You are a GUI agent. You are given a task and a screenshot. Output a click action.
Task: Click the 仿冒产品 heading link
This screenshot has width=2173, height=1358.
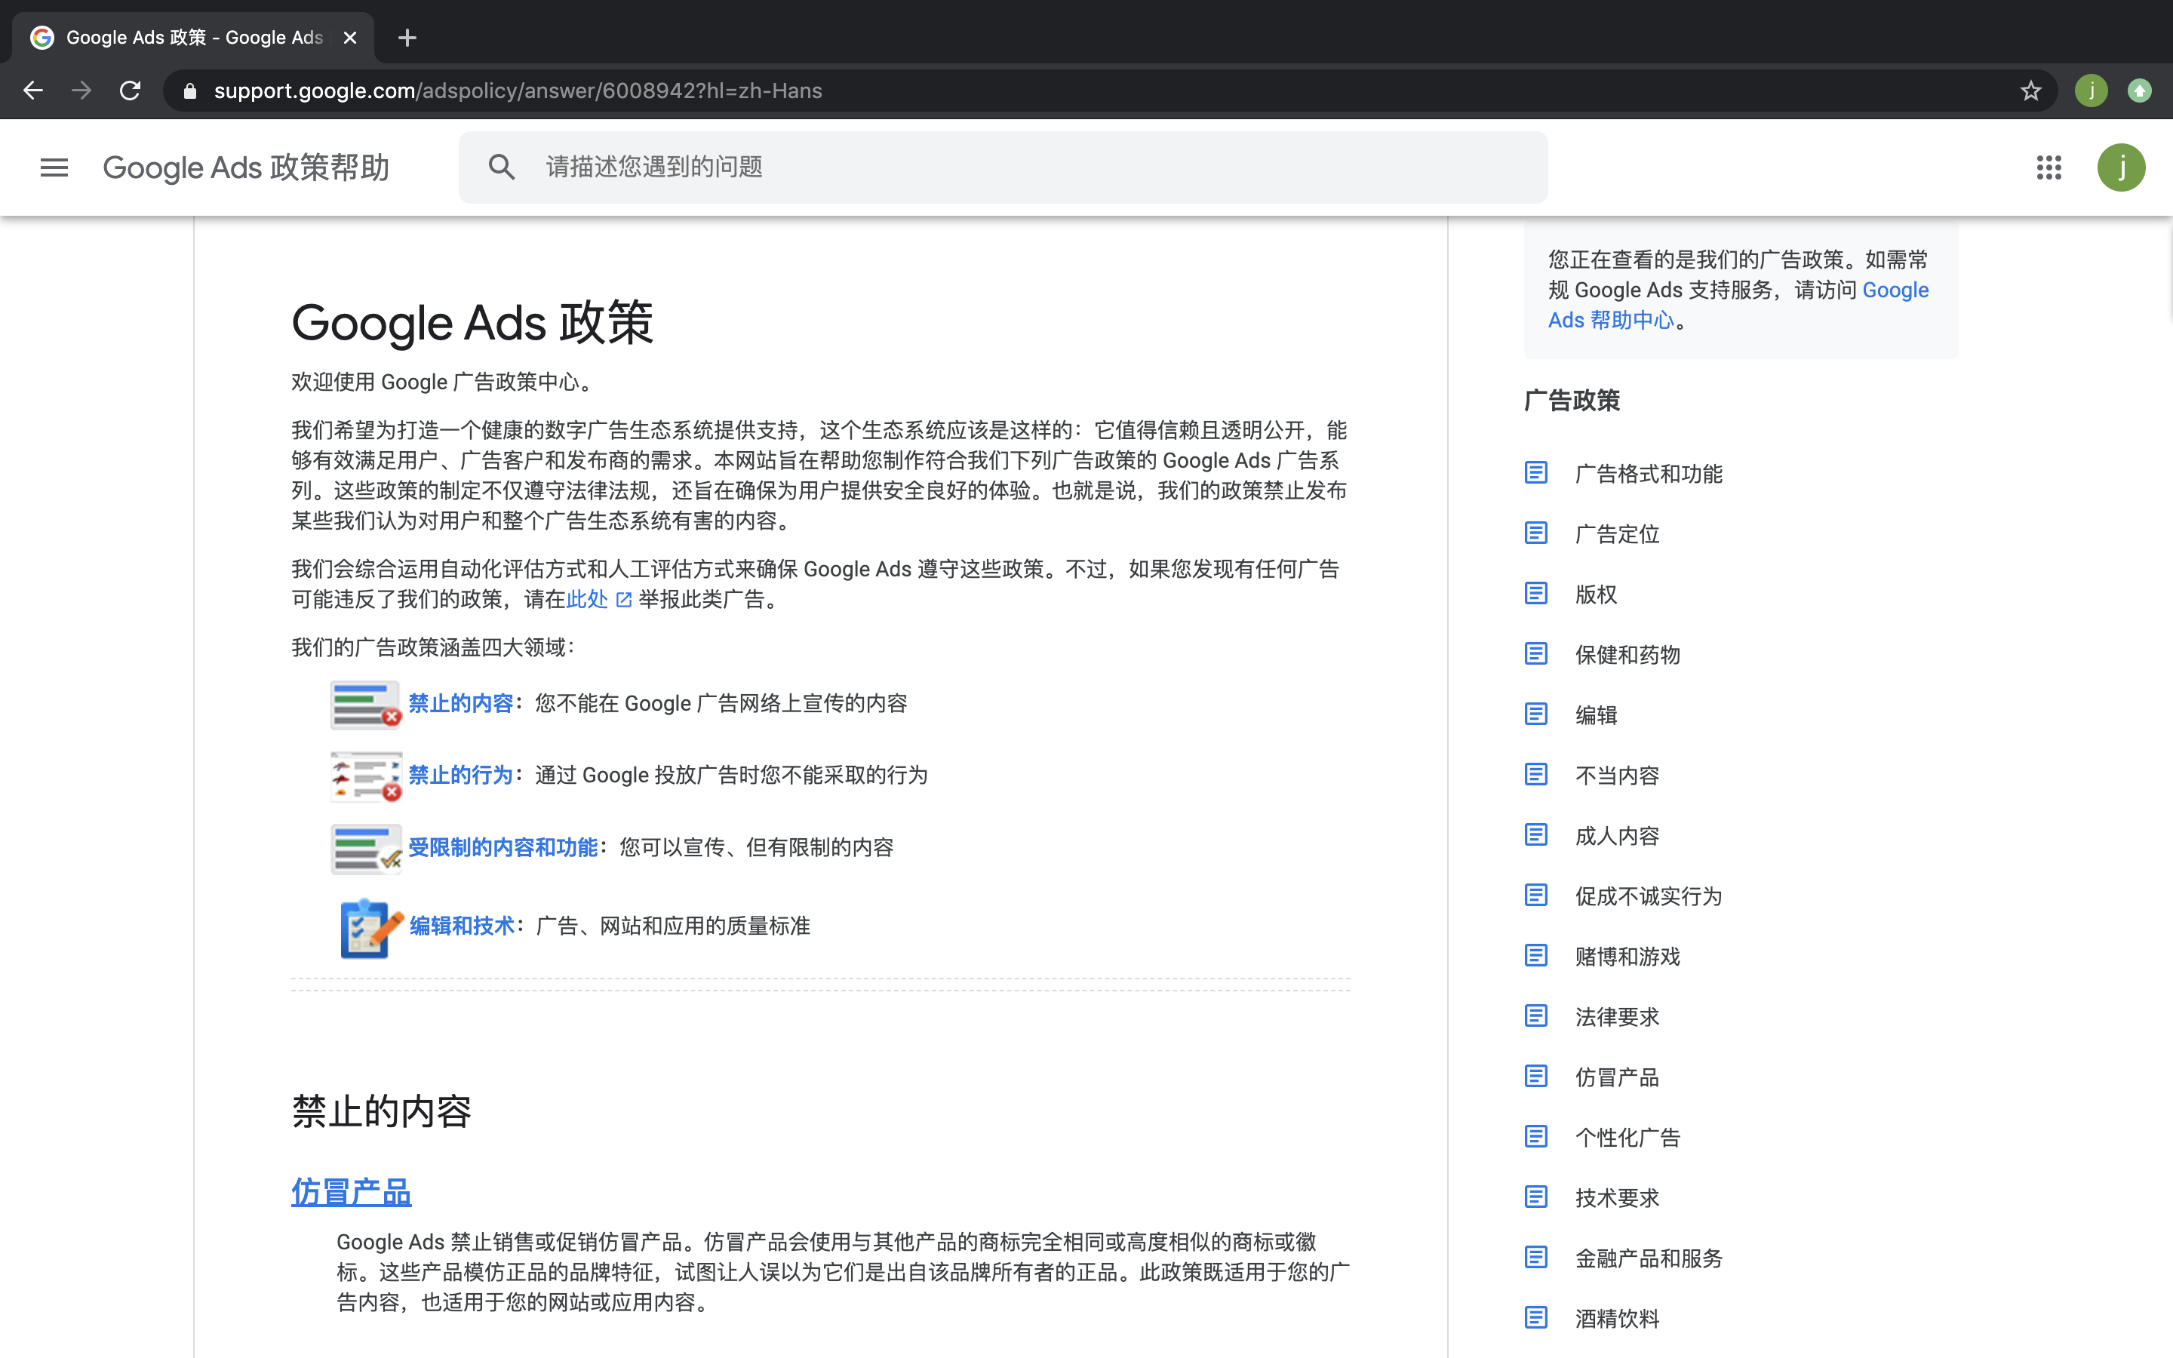351,1192
